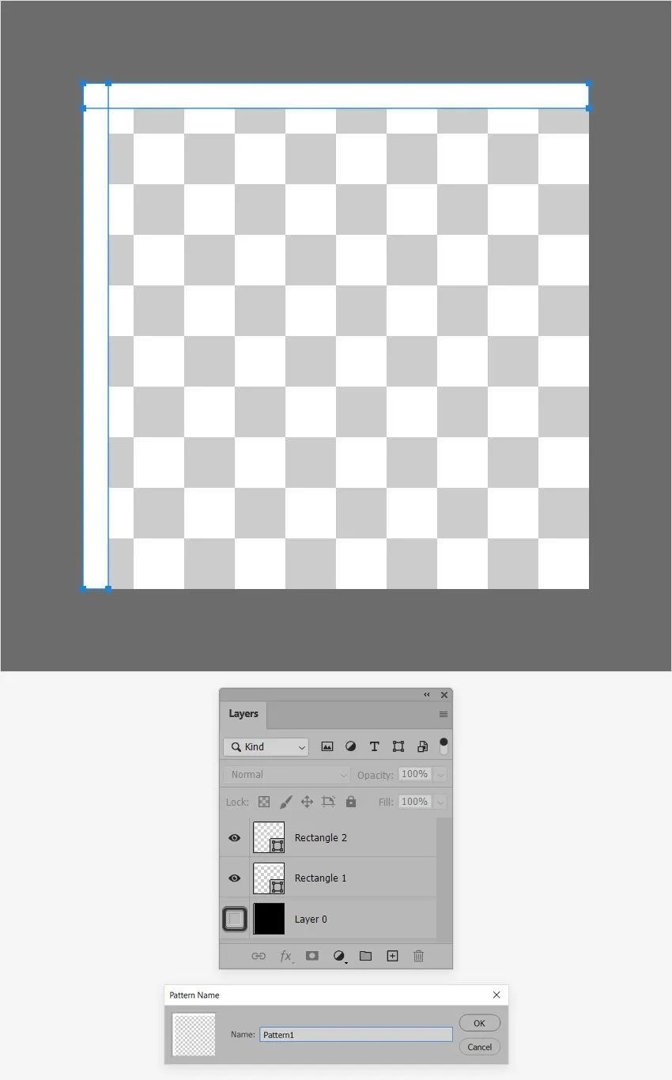Viewport: 672px width, 1080px height.
Task: Hide the Rectangle 2 layer
Action: [x=235, y=837]
